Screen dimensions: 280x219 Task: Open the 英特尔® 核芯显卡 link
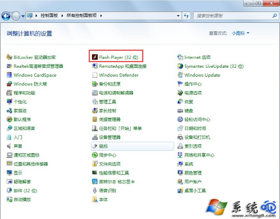click(x=117, y=182)
